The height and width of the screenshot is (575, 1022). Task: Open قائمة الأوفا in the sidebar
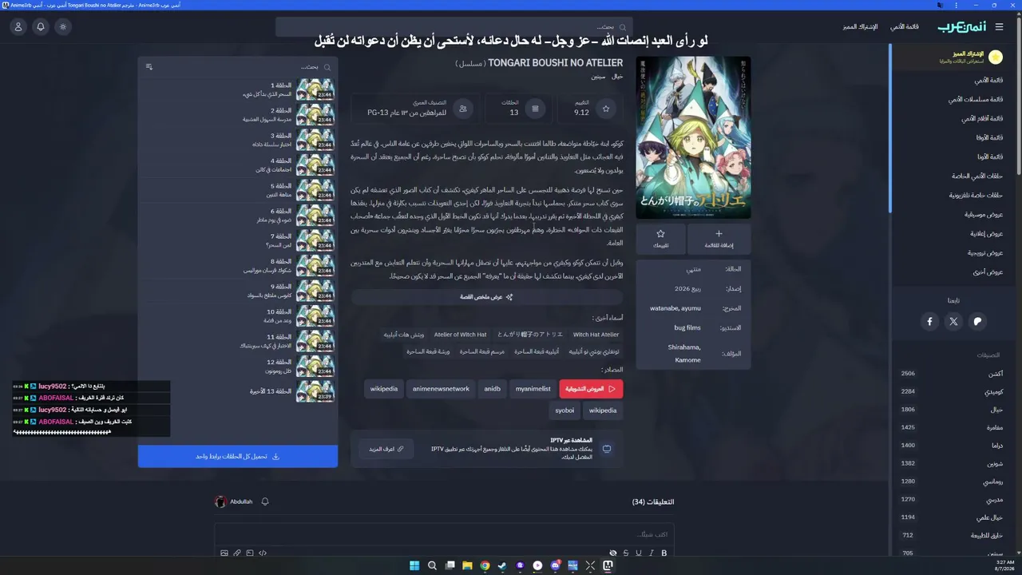point(989,137)
